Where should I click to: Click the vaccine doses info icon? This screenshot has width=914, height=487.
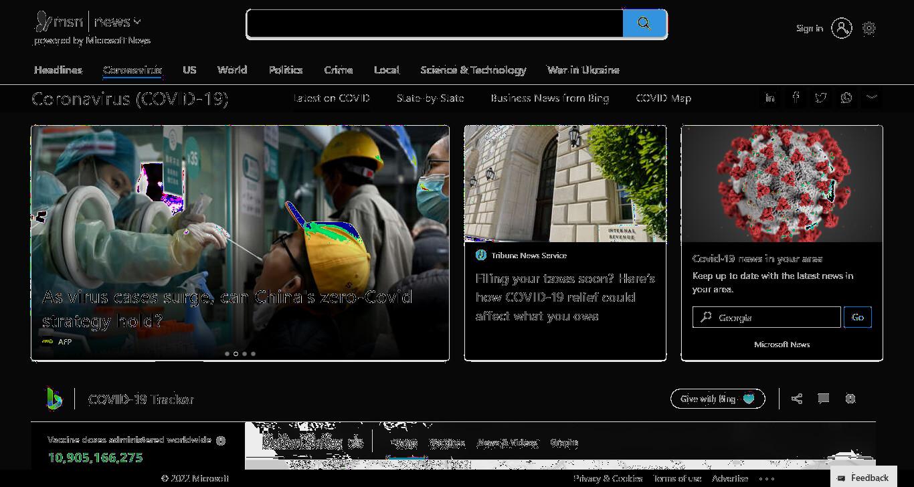coord(221,440)
